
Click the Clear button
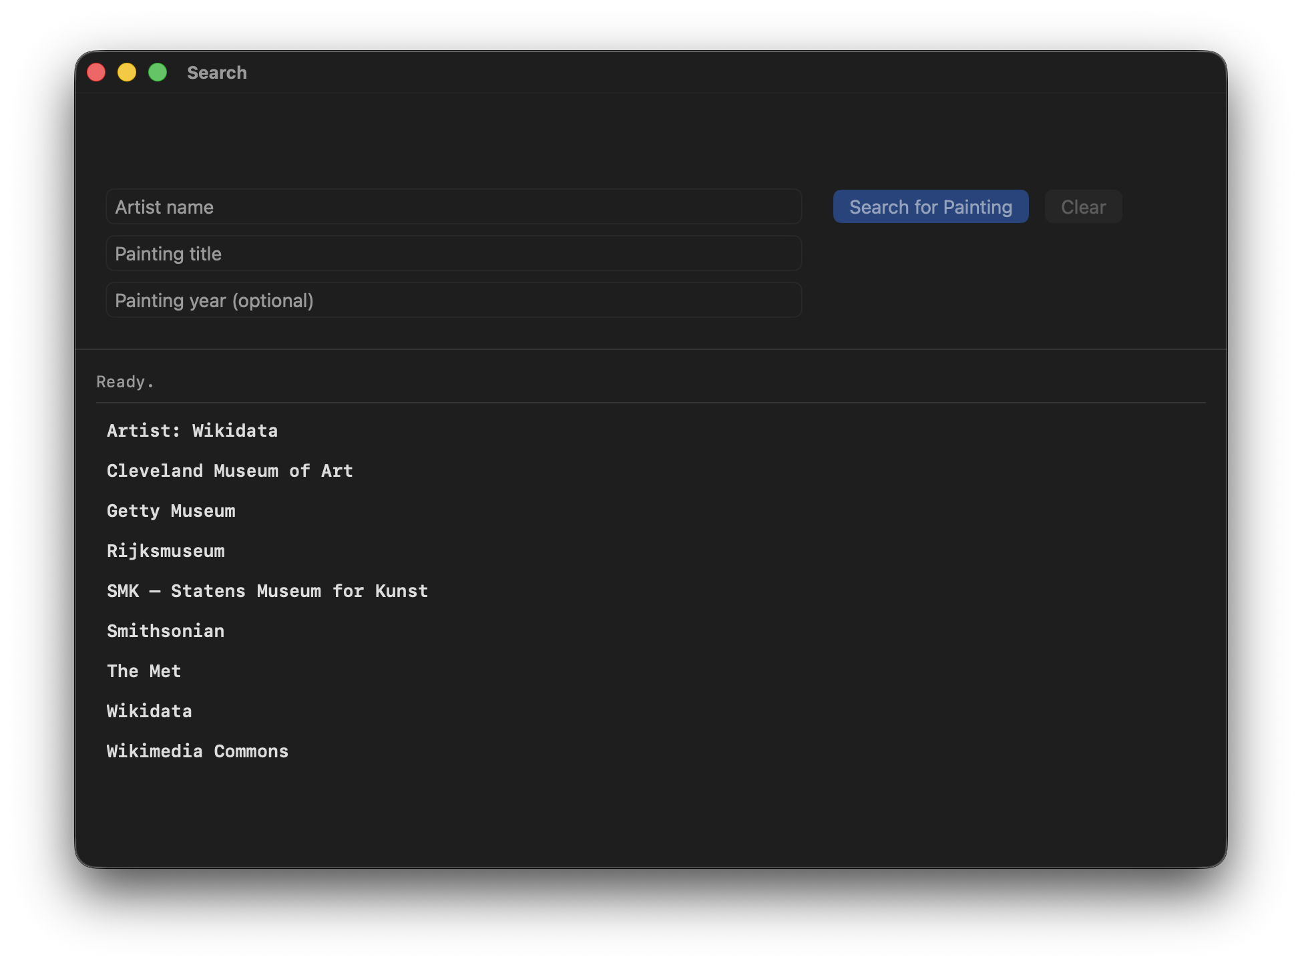click(1083, 207)
